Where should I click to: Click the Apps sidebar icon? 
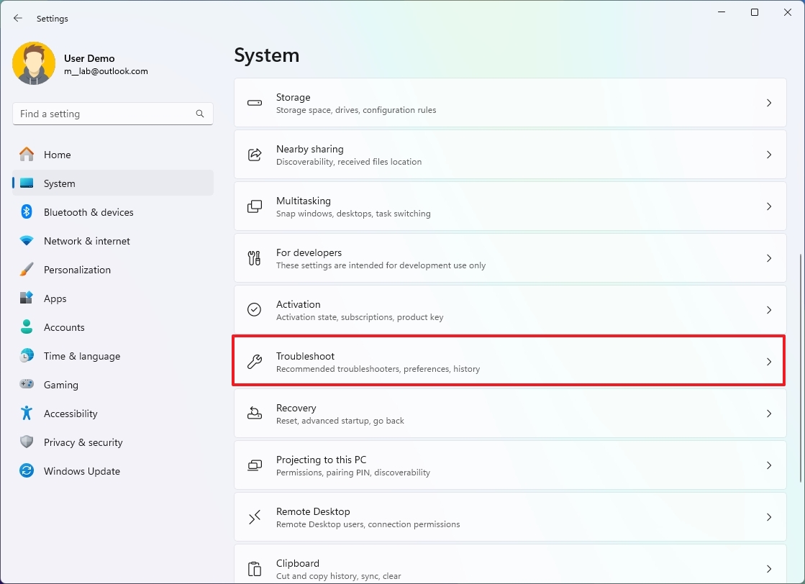[x=27, y=298]
